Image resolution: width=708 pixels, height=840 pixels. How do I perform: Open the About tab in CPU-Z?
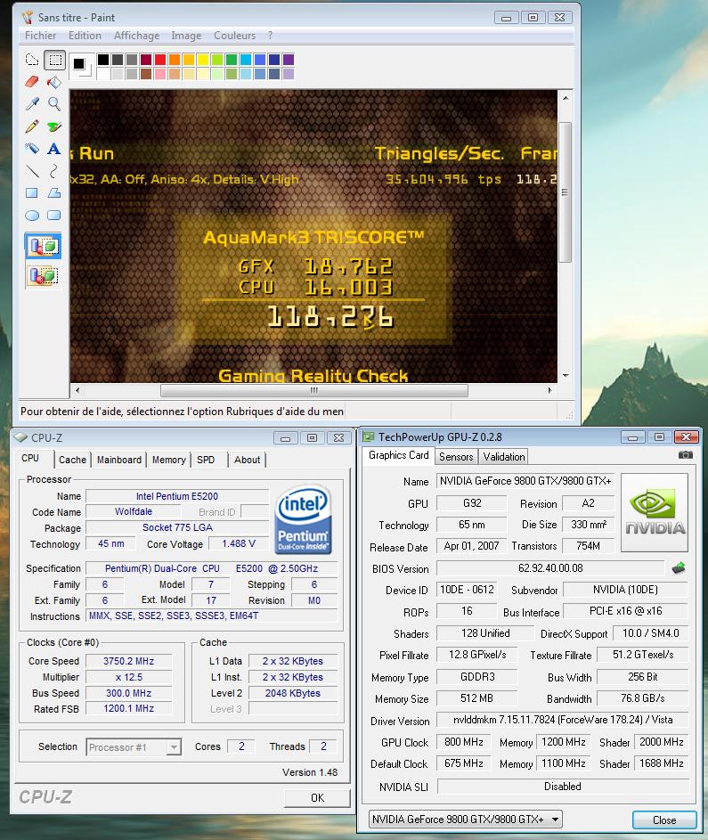247,460
